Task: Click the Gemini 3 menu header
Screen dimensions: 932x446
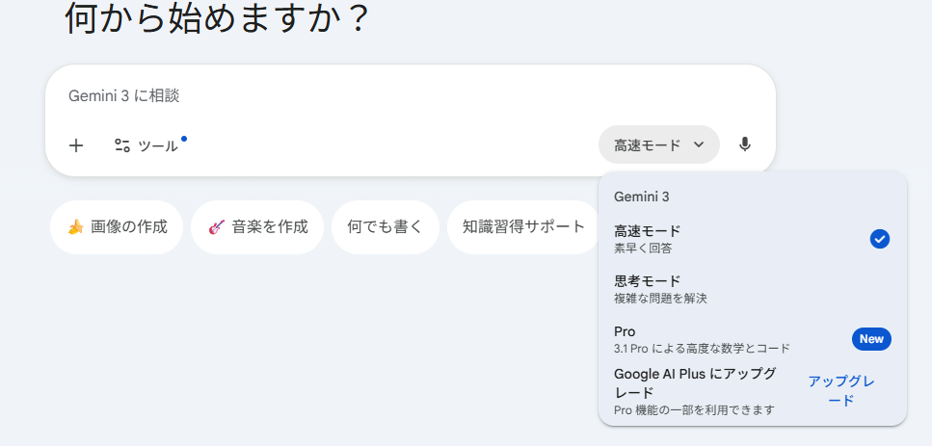Action: click(x=642, y=197)
